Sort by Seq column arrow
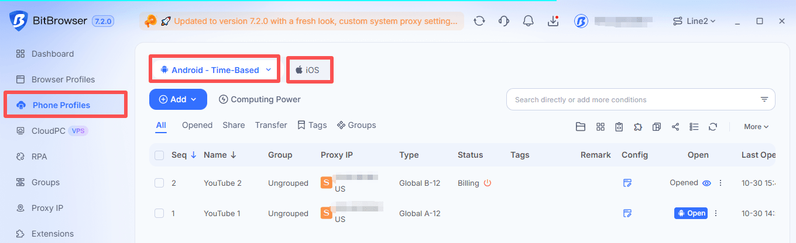This screenshot has height=243, width=796. [x=193, y=155]
